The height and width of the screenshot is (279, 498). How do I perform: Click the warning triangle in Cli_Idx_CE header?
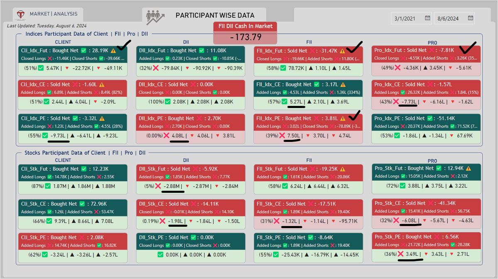(x=102, y=84)
